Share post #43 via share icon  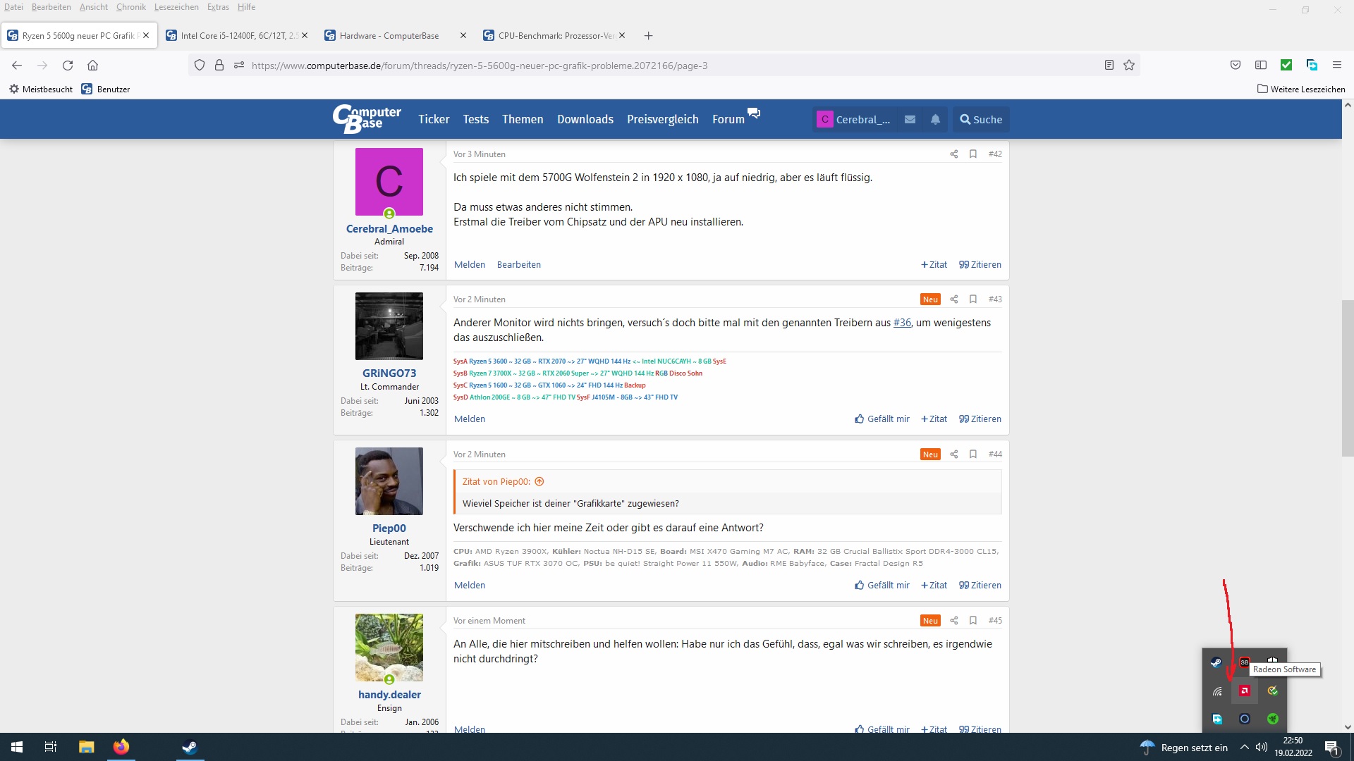coord(953,299)
